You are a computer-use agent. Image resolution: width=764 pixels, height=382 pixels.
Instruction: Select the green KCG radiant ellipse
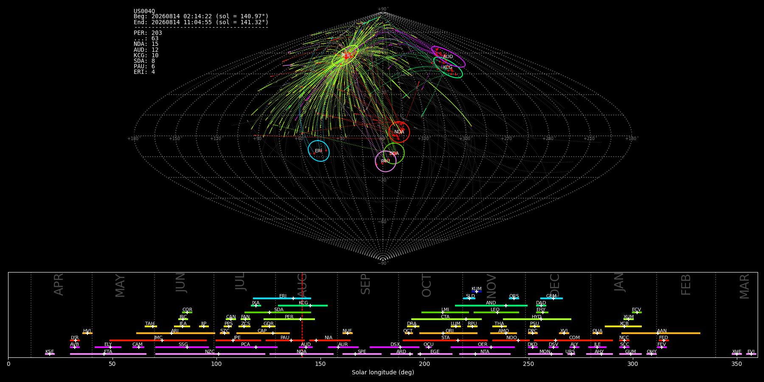click(448, 67)
